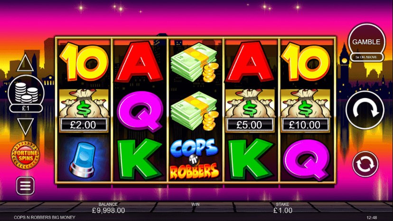Click the Cops 'n' Robbers logo symbol

195,159
